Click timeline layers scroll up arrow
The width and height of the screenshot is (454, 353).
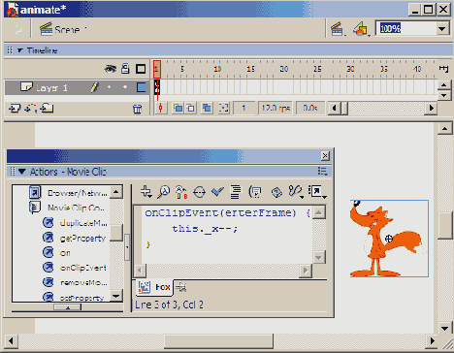point(444,85)
